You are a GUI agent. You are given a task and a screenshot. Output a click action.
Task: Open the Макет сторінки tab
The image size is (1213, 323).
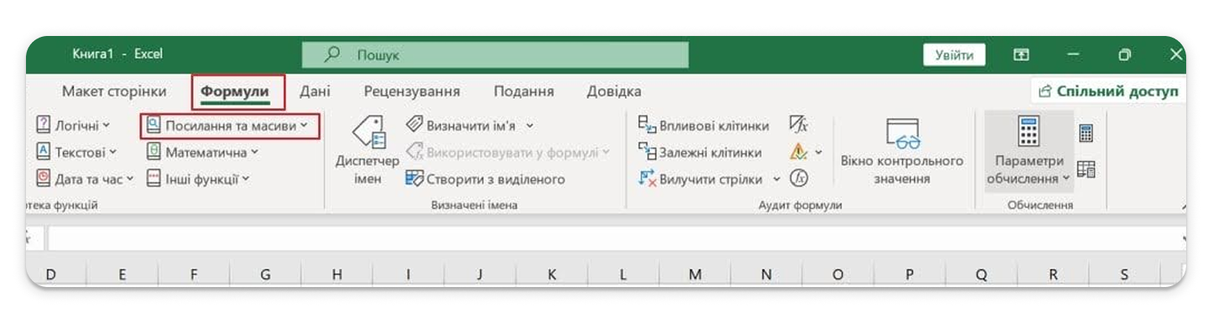114,91
